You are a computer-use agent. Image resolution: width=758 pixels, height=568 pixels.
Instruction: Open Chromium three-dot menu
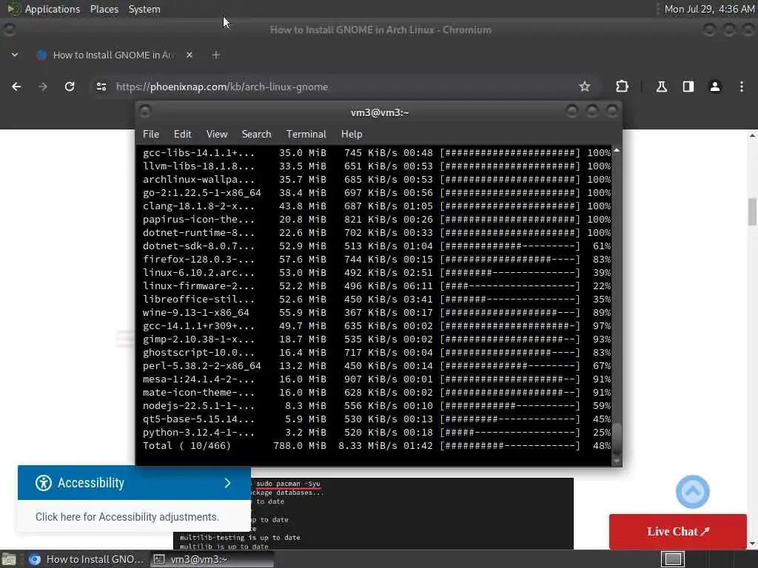pyautogui.click(x=742, y=87)
